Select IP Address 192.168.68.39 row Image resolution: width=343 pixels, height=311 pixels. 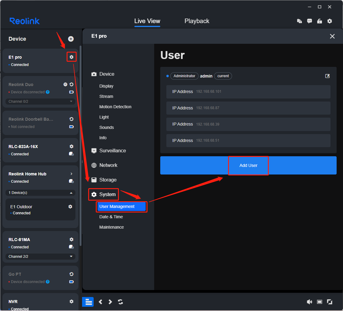coord(248,124)
